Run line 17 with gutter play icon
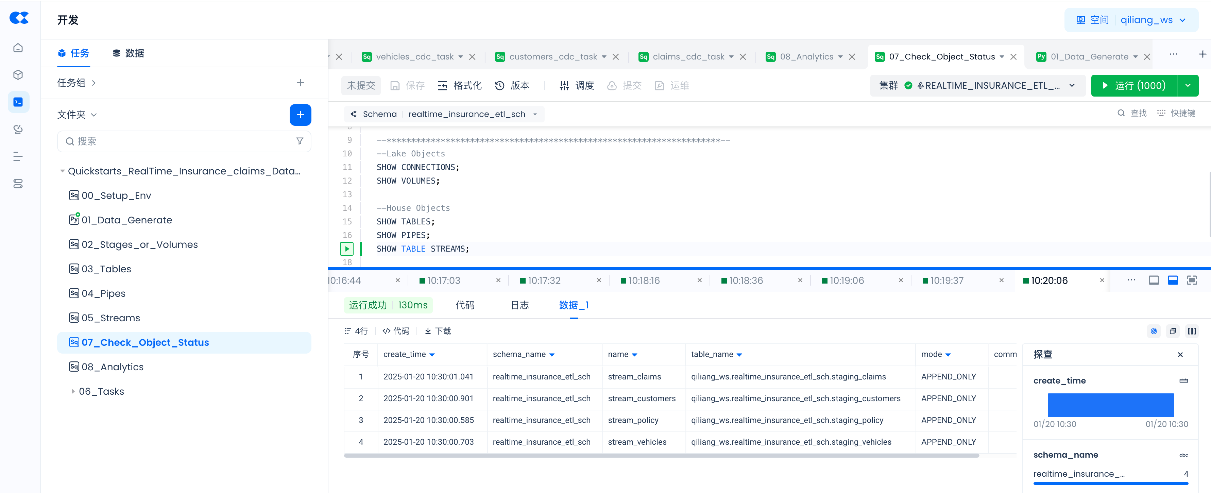Image resolution: width=1211 pixels, height=493 pixels. 346,249
